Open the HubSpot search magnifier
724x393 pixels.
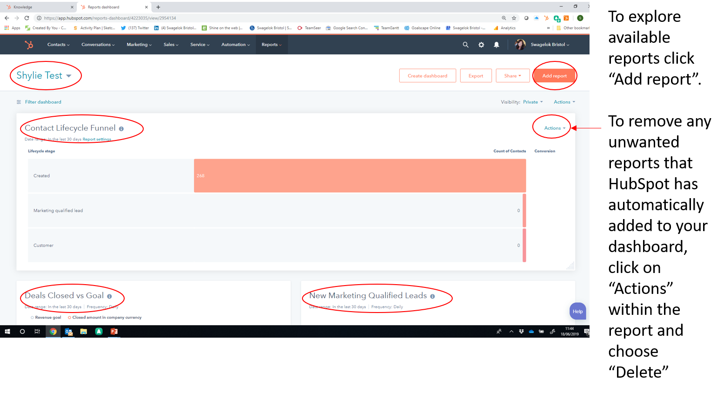[x=465, y=45]
